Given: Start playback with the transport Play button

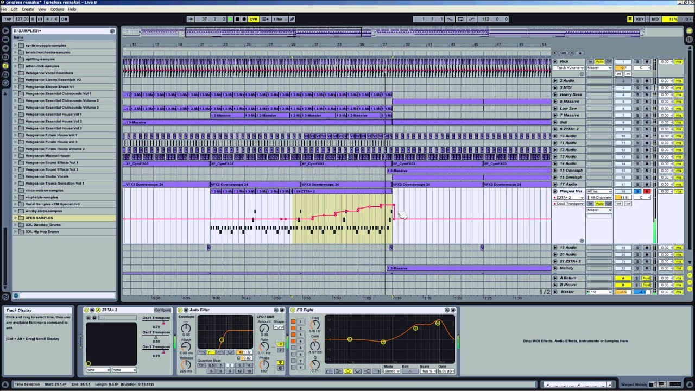Looking at the screenshot, I should coord(230,19).
